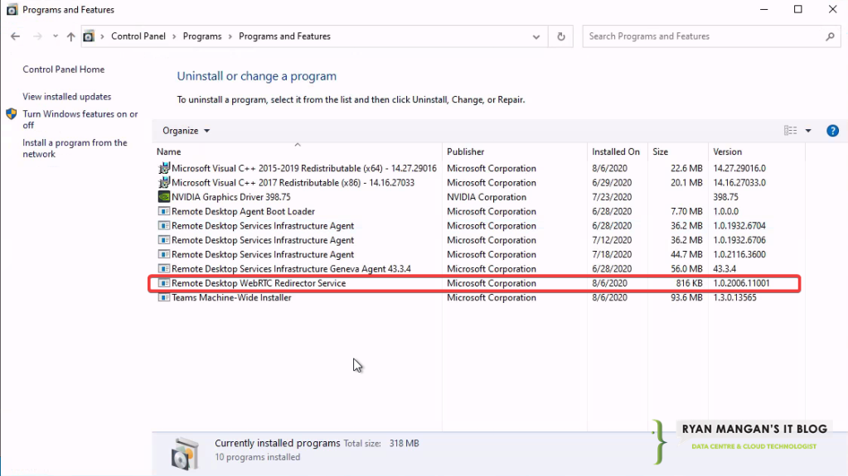Open the More view options dropdown arrow
Image resolution: width=848 pixels, height=476 pixels.
tap(808, 131)
